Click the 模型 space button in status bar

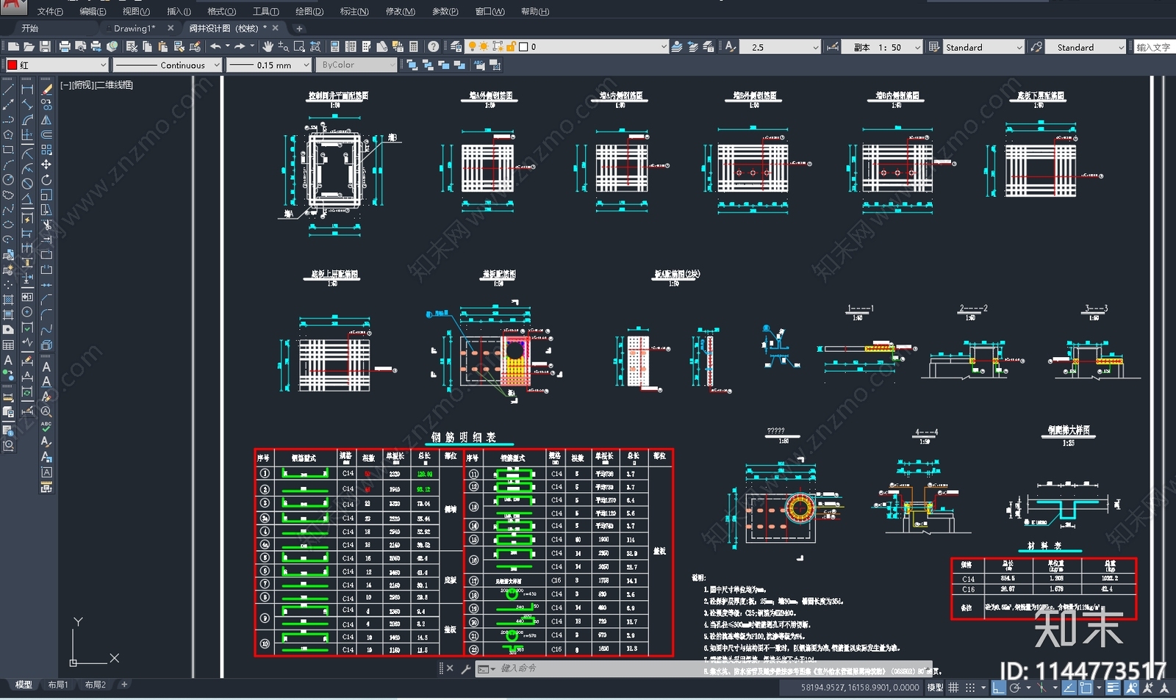click(935, 688)
